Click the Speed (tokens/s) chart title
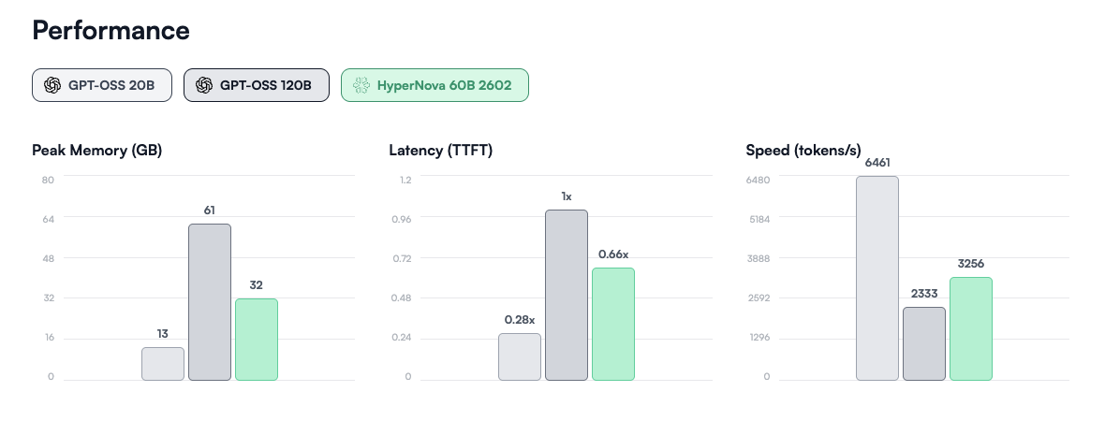Image resolution: width=1105 pixels, height=421 pixels. coord(803,150)
